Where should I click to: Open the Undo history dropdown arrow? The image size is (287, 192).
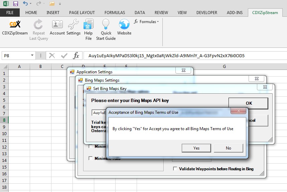(30, 4)
